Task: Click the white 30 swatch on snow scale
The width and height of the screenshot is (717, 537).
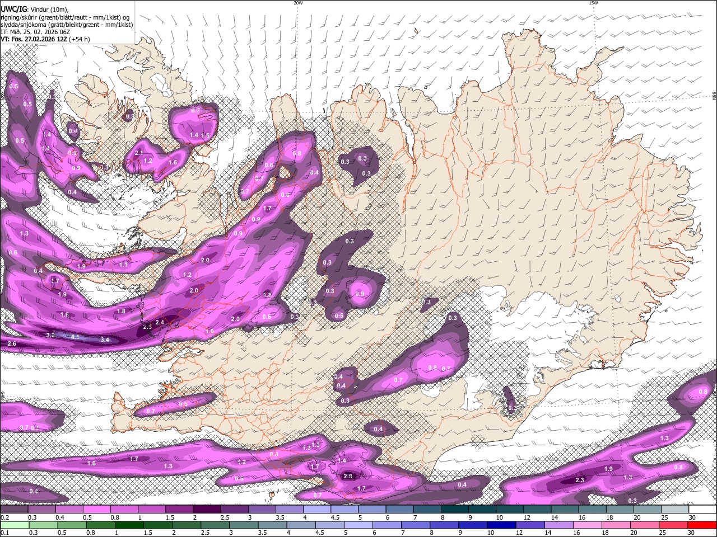Action: coord(702,509)
